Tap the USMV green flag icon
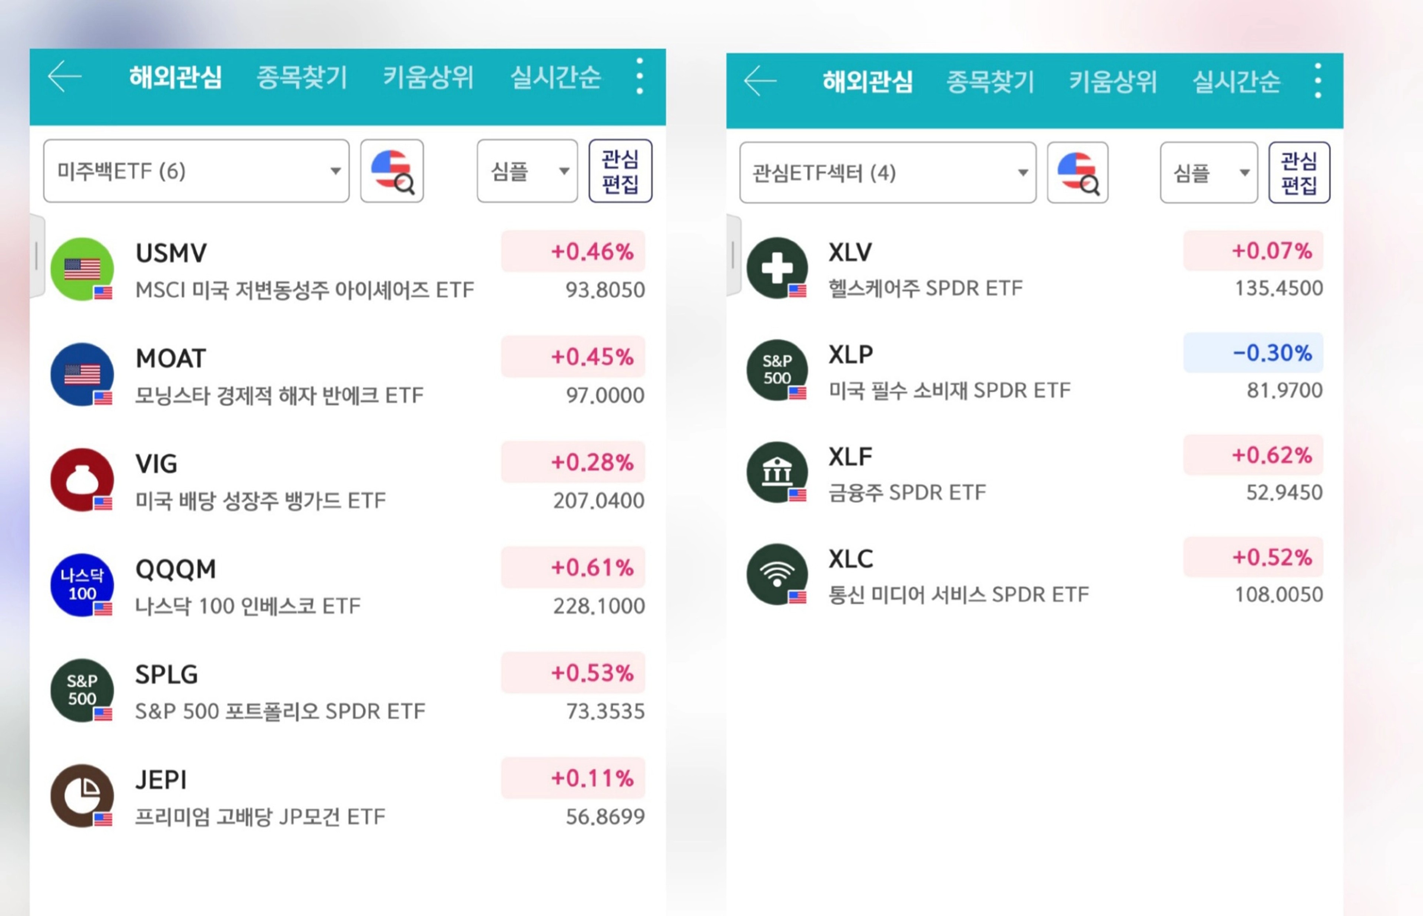1423x916 pixels. point(82,269)
